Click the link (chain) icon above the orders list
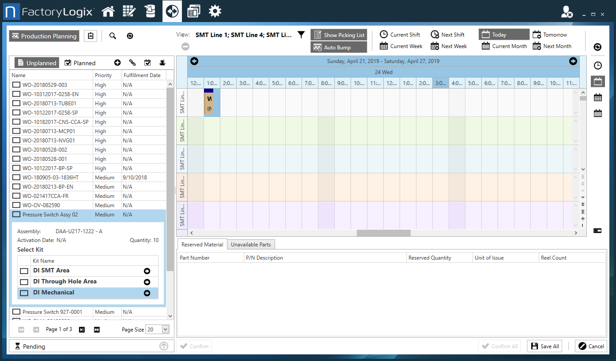Screen dimensions: 616x361 pyautogui.click(x=132, y=63)
